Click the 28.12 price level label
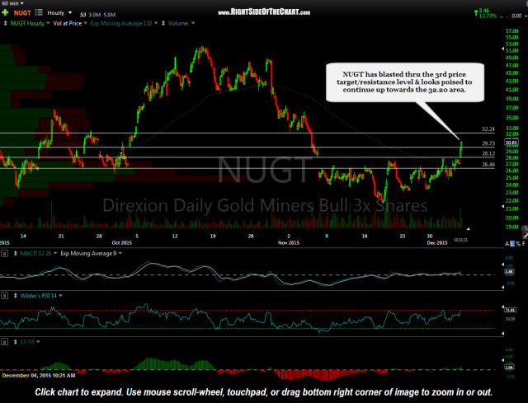The image size is (528, 403). tap(488, 153)
